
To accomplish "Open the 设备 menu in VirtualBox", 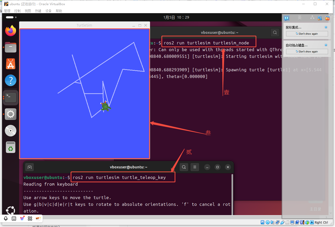I will click(x=48, y=11).
